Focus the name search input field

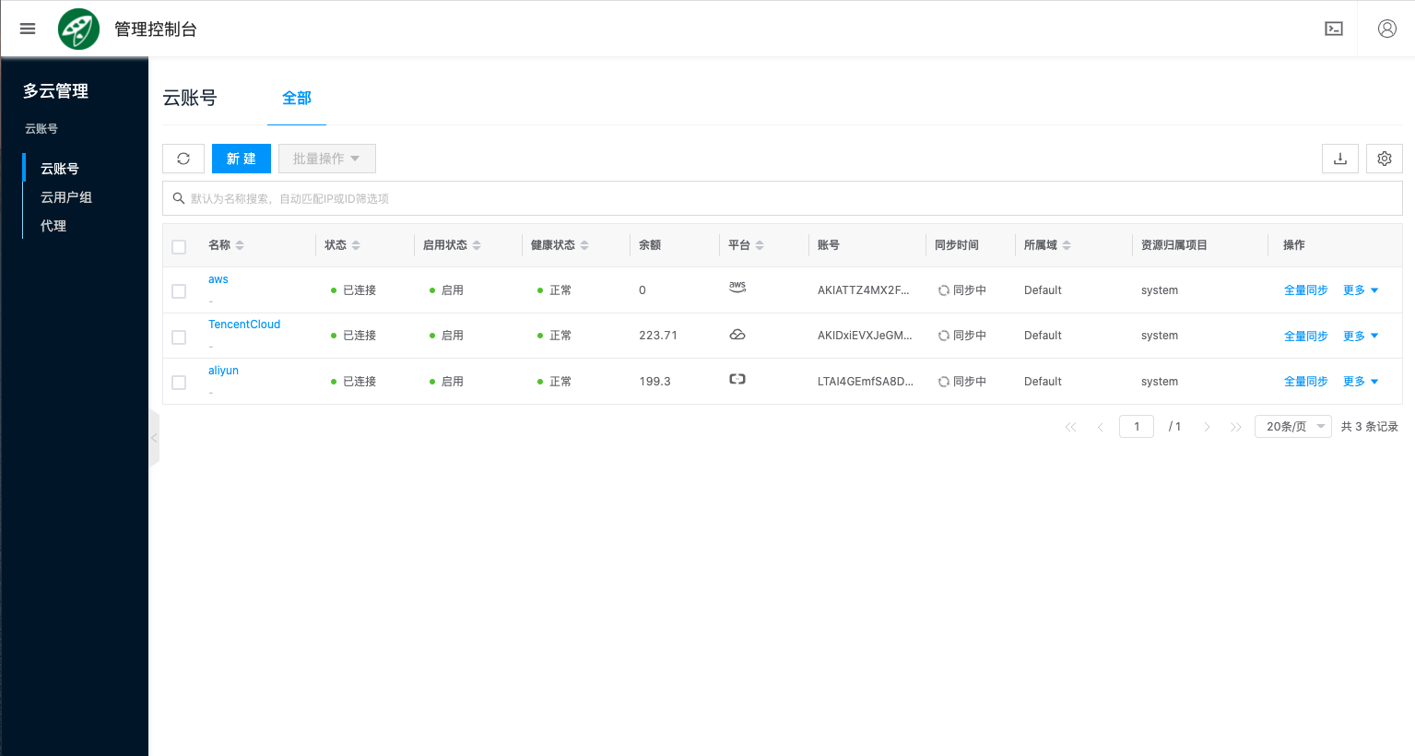click(x=782, y=198)
